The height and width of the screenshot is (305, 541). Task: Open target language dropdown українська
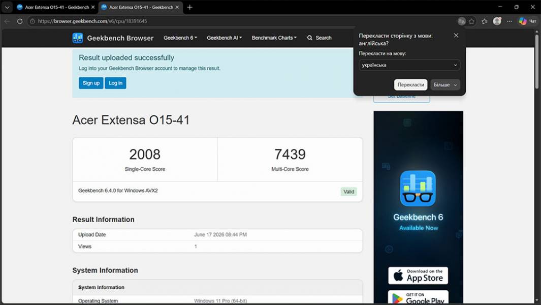(409, 65)
